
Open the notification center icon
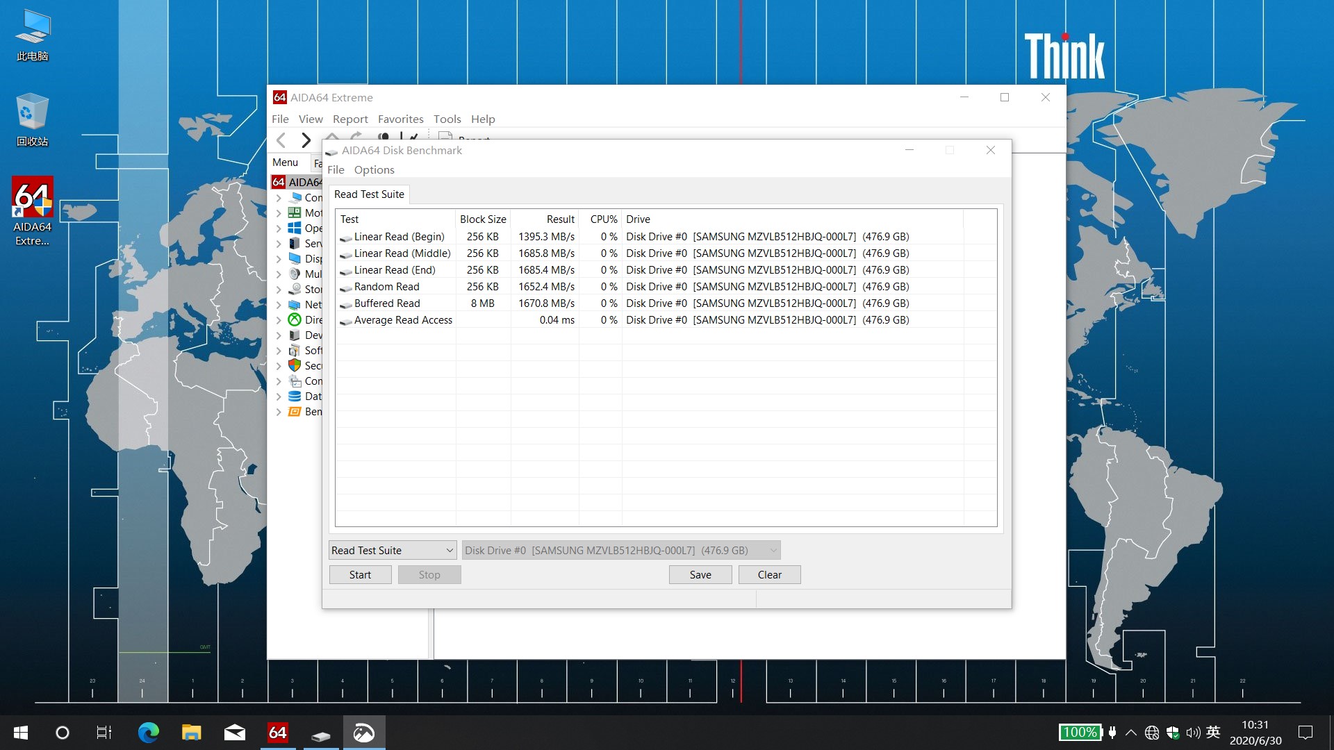(x=1306, y=733)
